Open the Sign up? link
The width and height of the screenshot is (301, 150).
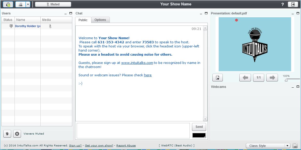(x=75, y=145)
